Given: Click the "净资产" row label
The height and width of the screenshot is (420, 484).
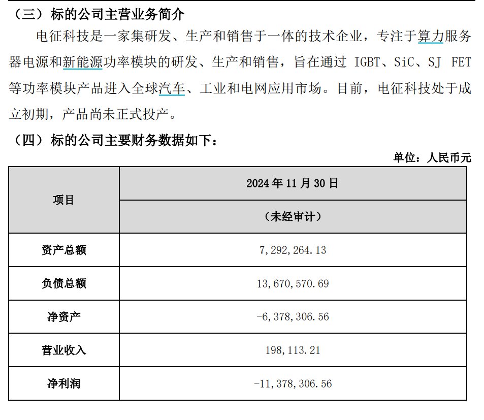Looking at the screenshot, I should coord(64,317).
